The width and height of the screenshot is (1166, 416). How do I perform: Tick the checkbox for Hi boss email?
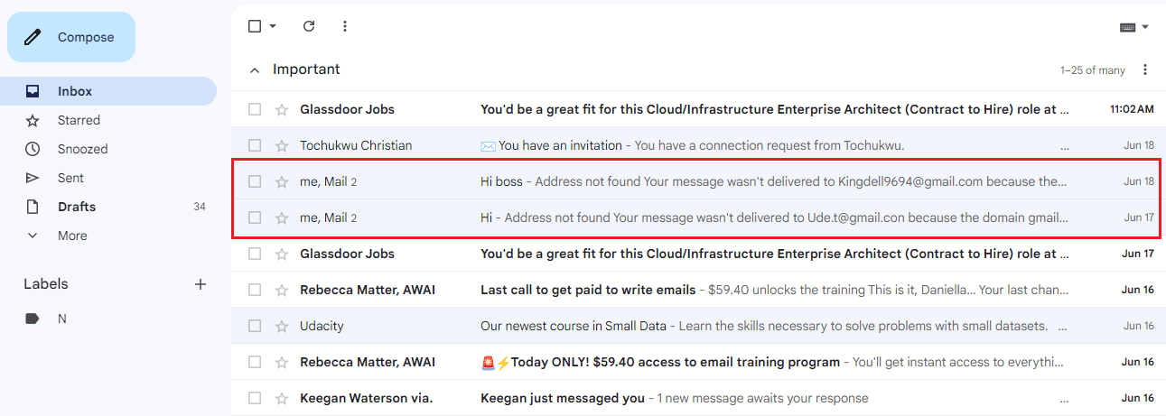[x=255, y=181]
